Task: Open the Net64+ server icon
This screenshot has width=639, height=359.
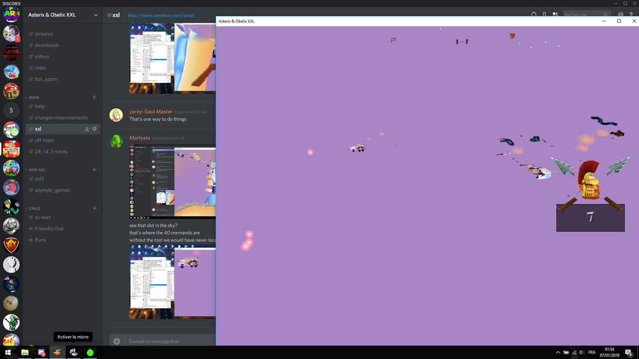Action: click(x=11, y=72)
